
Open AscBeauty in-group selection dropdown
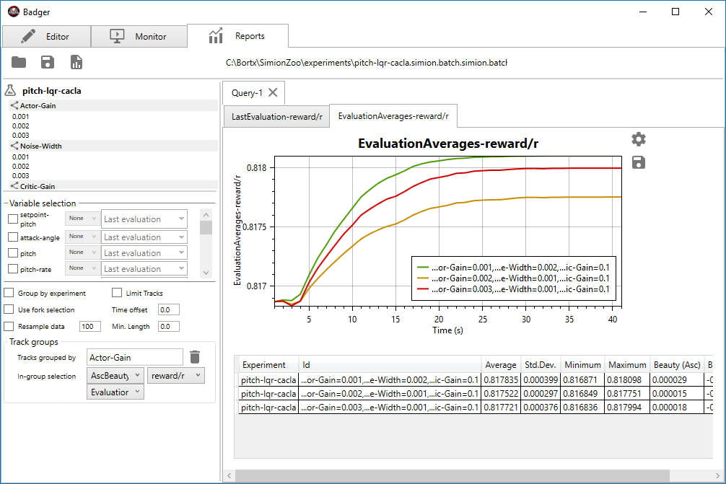tap(115, 375)
